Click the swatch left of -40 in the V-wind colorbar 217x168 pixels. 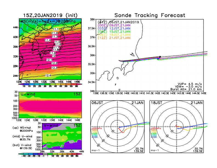coord(21,154)
